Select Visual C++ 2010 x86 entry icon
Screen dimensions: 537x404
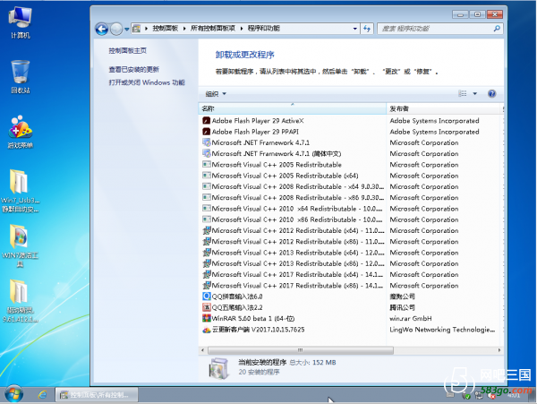click(206, 219)
